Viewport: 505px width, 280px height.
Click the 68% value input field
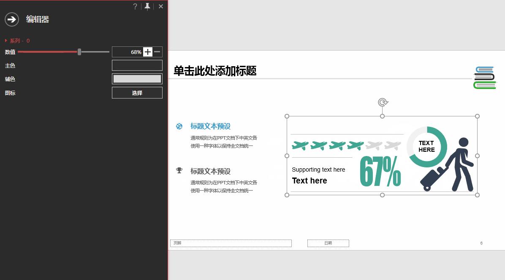click(x=129, y=51)
